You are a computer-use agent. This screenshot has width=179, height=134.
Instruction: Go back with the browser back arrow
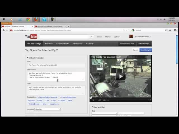[4, 30]
